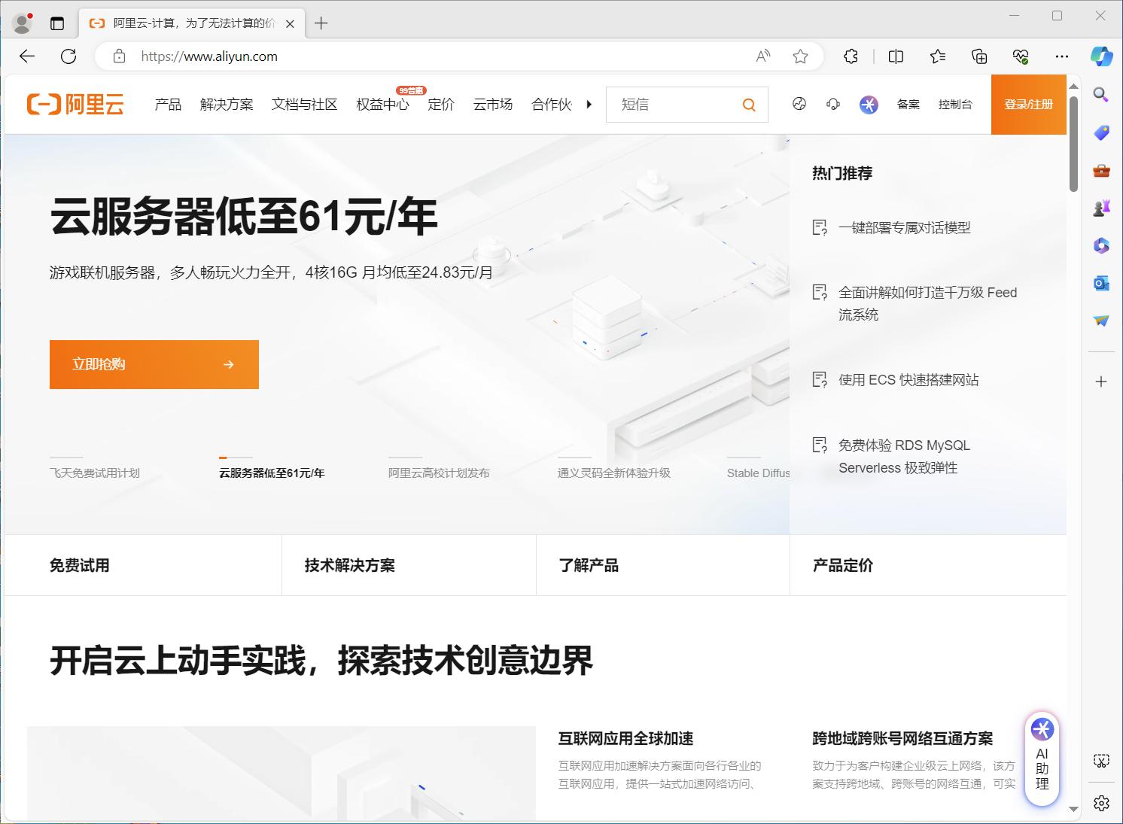1123x824 pixels.
Task: Open sidebar Search
Action: 1101,95
